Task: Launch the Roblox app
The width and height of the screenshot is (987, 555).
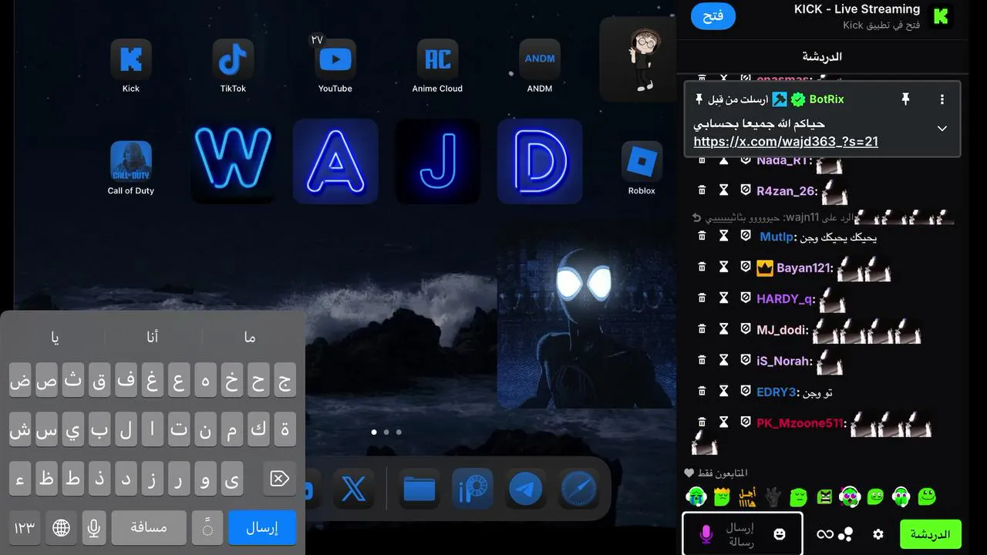Action: click(x=642, y=160)
